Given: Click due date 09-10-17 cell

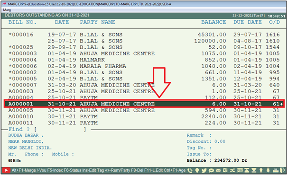Looking at the screenshot, I should (247, 47).
